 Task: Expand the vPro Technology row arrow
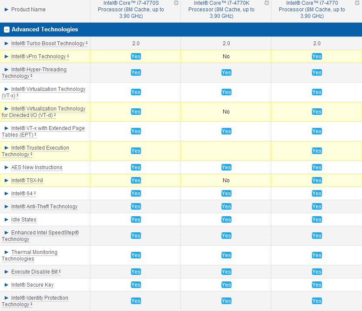tap(7, 57)
